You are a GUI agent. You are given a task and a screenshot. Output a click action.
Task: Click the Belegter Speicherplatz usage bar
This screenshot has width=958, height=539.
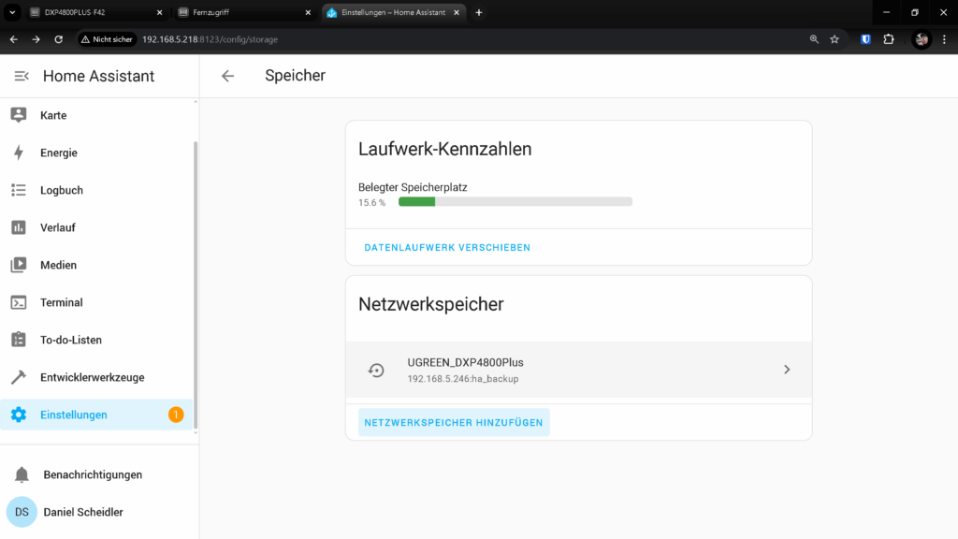tap(515, 202)
